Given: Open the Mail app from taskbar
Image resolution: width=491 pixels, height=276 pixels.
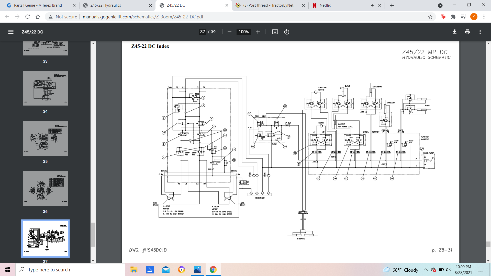Looking at the screenshot, I should pyautogui.click(x=166, y=270).
